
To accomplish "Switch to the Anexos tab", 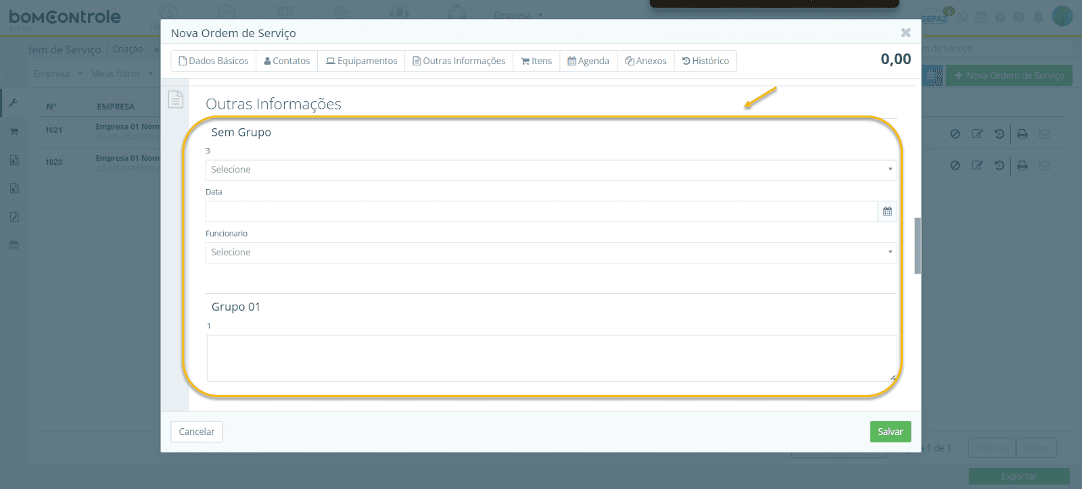I will tap(646, 61).
